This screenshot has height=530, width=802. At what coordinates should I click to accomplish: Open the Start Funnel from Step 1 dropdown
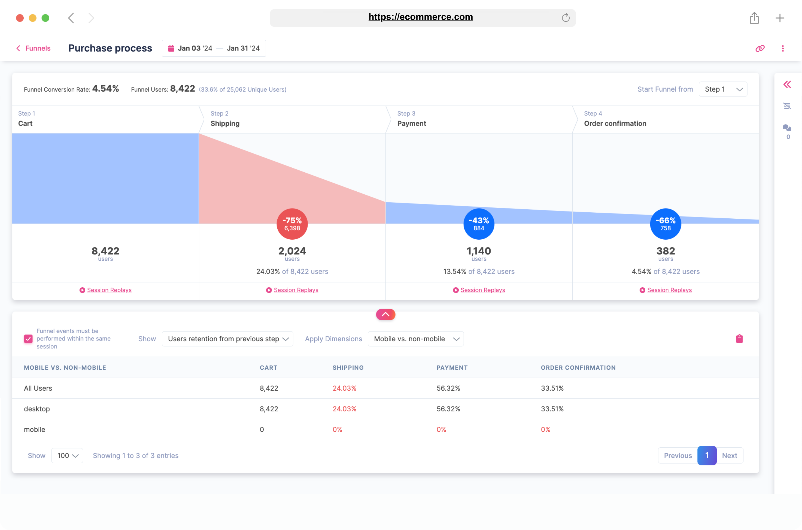723,89
